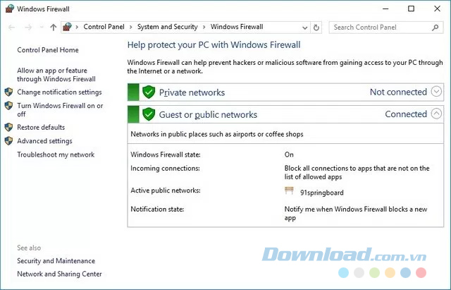Close the Windows Firewall window

437,8
